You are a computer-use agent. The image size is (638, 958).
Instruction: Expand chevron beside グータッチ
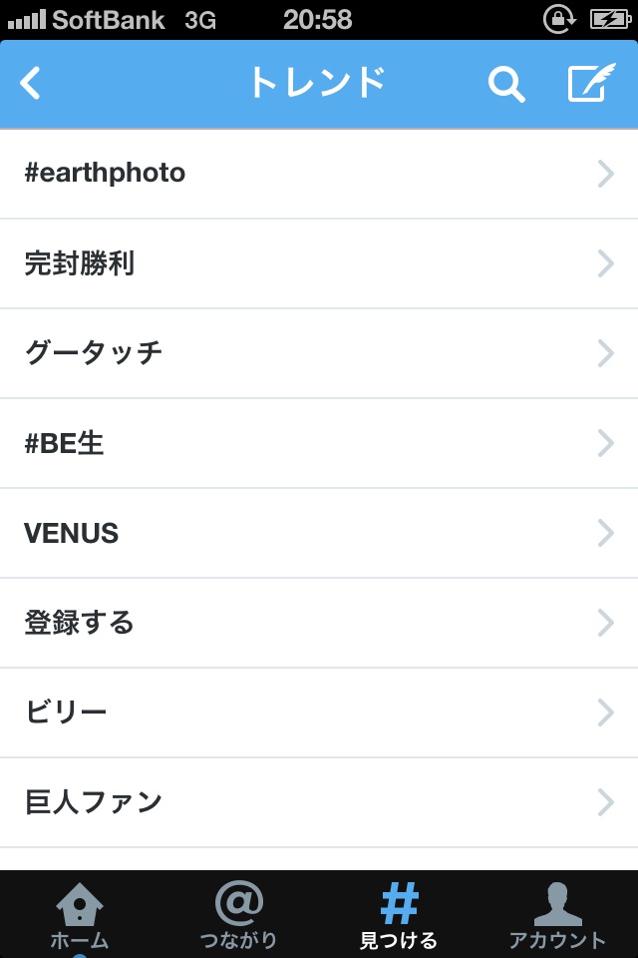pyautogui.click(x=605, y=353)
